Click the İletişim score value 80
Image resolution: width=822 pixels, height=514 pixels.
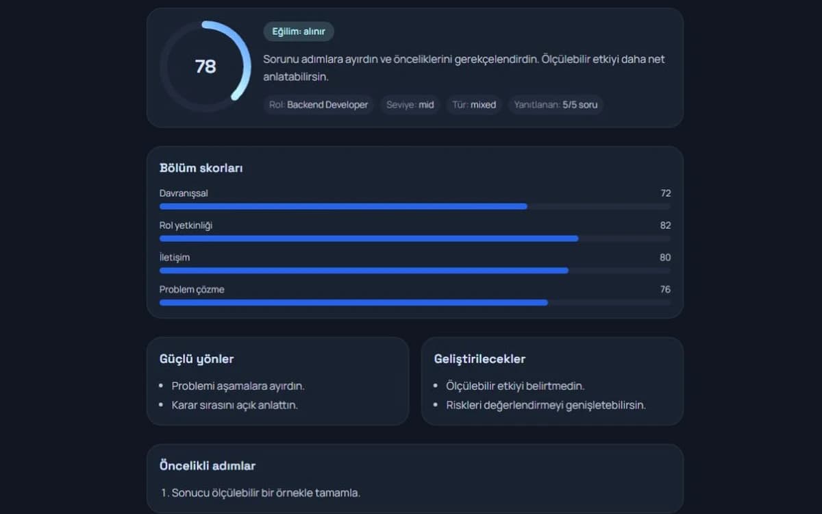click(x=665, y=258)
